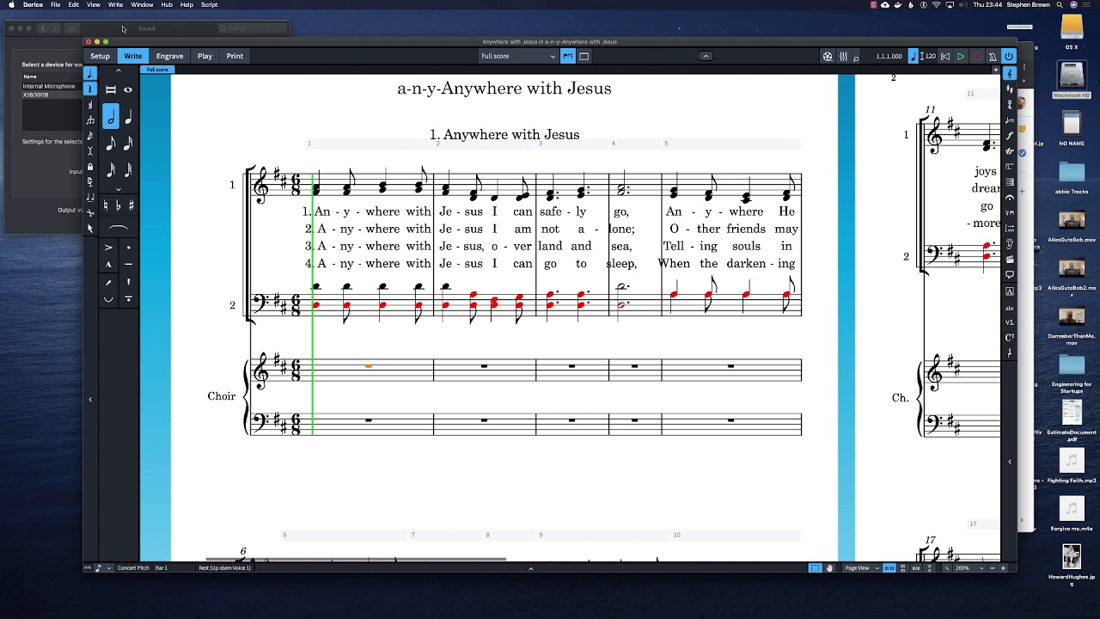Toggle the metronome click

(993, 56)
